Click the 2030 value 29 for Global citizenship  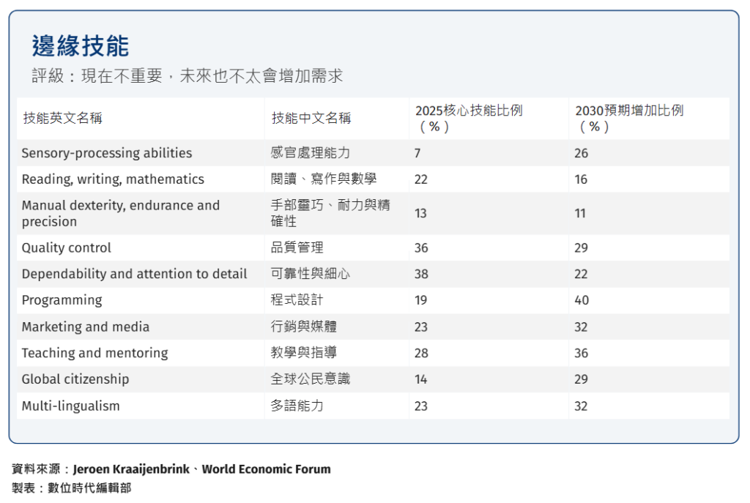tap(581, 380)
